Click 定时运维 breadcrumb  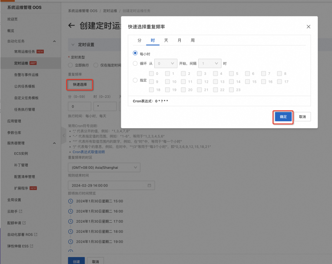(x=110, y=11)
